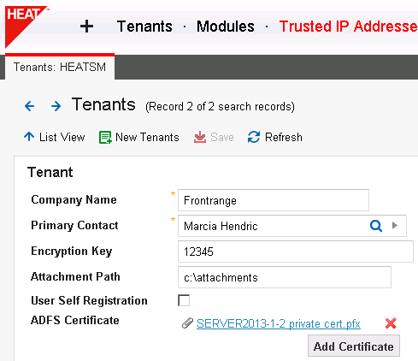
Task: Click the Refresh circular arrows icon
Action: 254,137
